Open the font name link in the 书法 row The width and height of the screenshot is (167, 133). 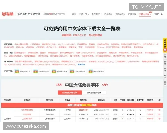click(x=27, y=114)
